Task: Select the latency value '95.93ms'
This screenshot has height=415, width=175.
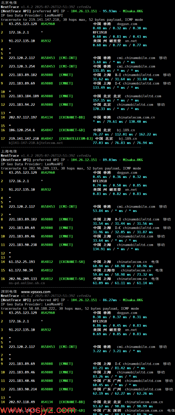Action: 110,11
